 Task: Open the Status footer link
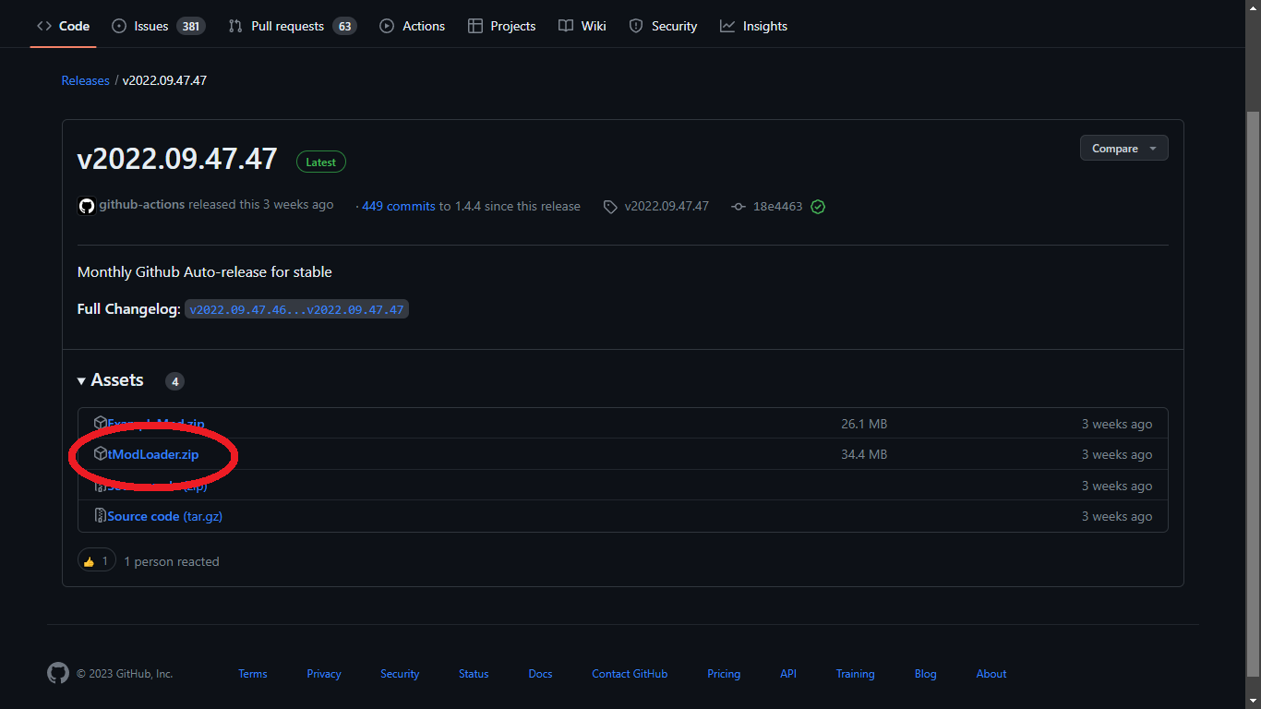[x=474, y=674]
